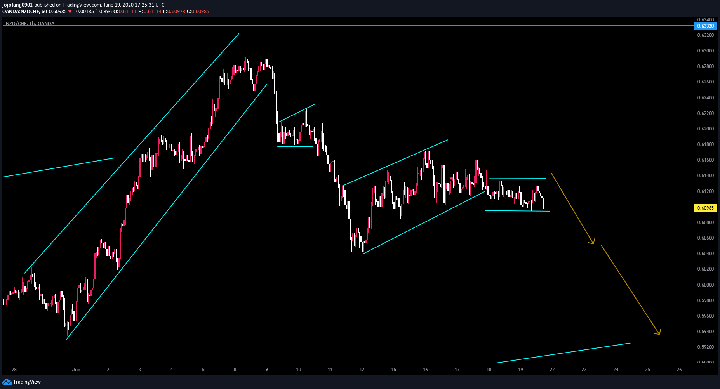720x389 pixels.
Task: Click the C:0.60985 close value
Action: [198, 11]
